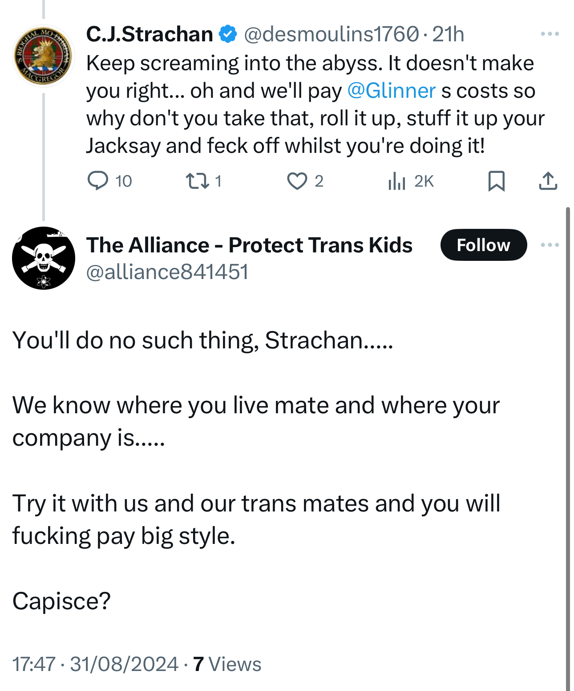This screenshot has height=691, width=574.
Task: Open The Alliance skull avatar profile picture
Action: pyautogui.click(x=43, y=258)
